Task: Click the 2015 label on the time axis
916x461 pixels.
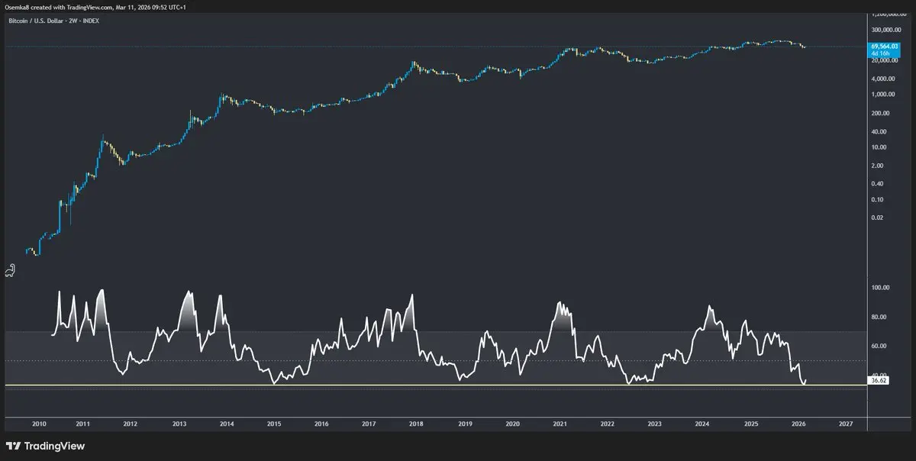Action: [273, 423]
